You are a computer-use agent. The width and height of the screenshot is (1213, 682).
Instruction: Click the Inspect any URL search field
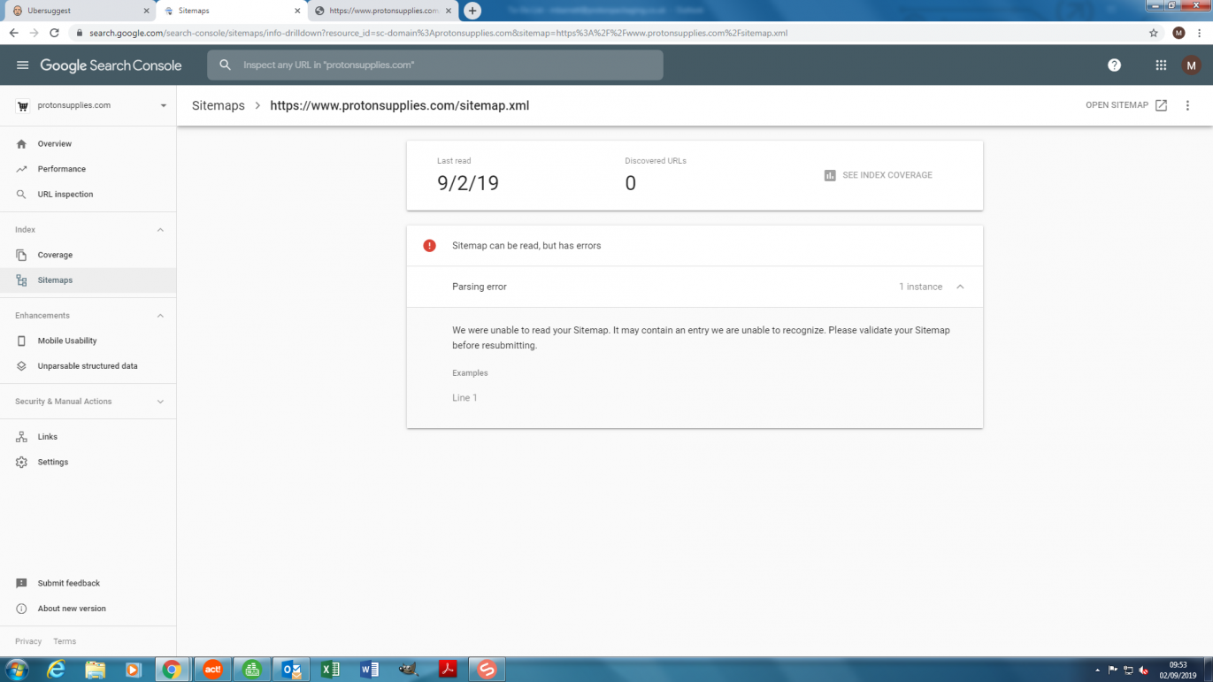(x=442, y=65)
